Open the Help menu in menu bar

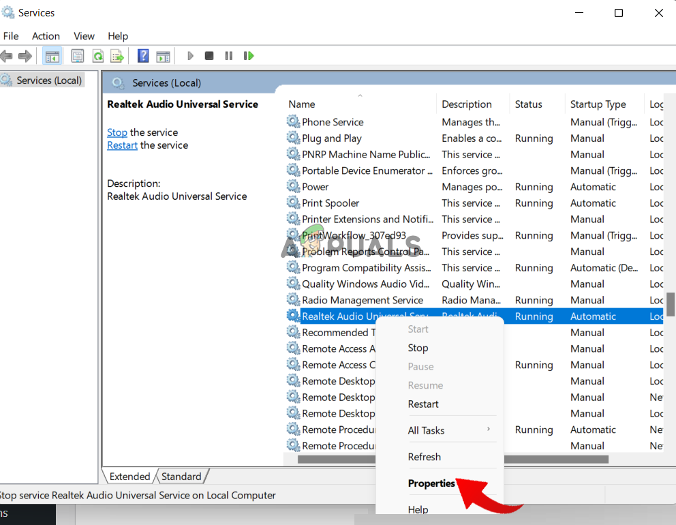118,36
